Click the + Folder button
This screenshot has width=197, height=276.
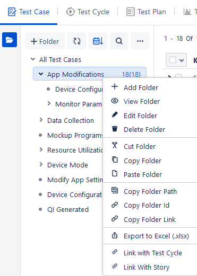(x=45, y=41)
